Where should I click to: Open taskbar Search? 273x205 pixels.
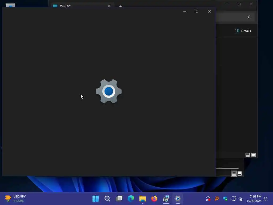click(x=107, y=199)
